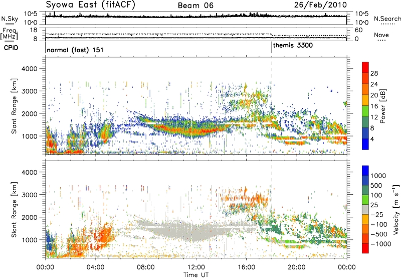Click the 'themis 3300' CPID entry
Image resolution: width=401 pixels, height=278 pixels.
click(x=293, y=46)
